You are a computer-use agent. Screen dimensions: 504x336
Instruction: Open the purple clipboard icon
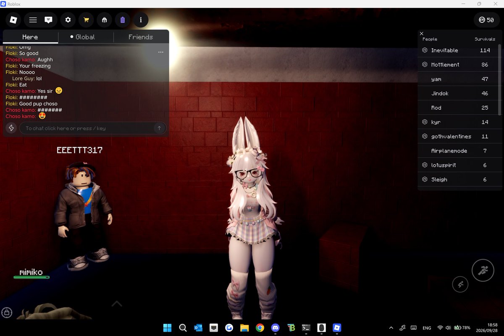122,20
